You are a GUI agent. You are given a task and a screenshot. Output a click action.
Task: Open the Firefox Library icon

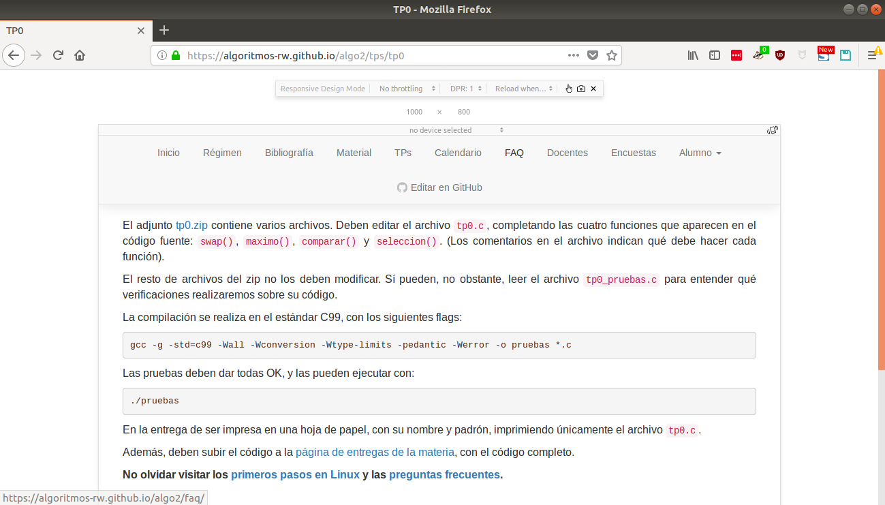coord(692,55)
